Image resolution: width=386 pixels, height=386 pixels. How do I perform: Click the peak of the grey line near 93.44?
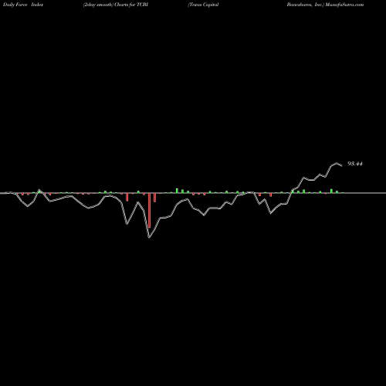pyautogui.click(x=337, y=163)
